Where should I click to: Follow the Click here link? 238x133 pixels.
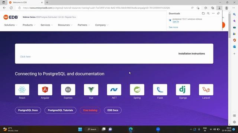click(25, 57)
